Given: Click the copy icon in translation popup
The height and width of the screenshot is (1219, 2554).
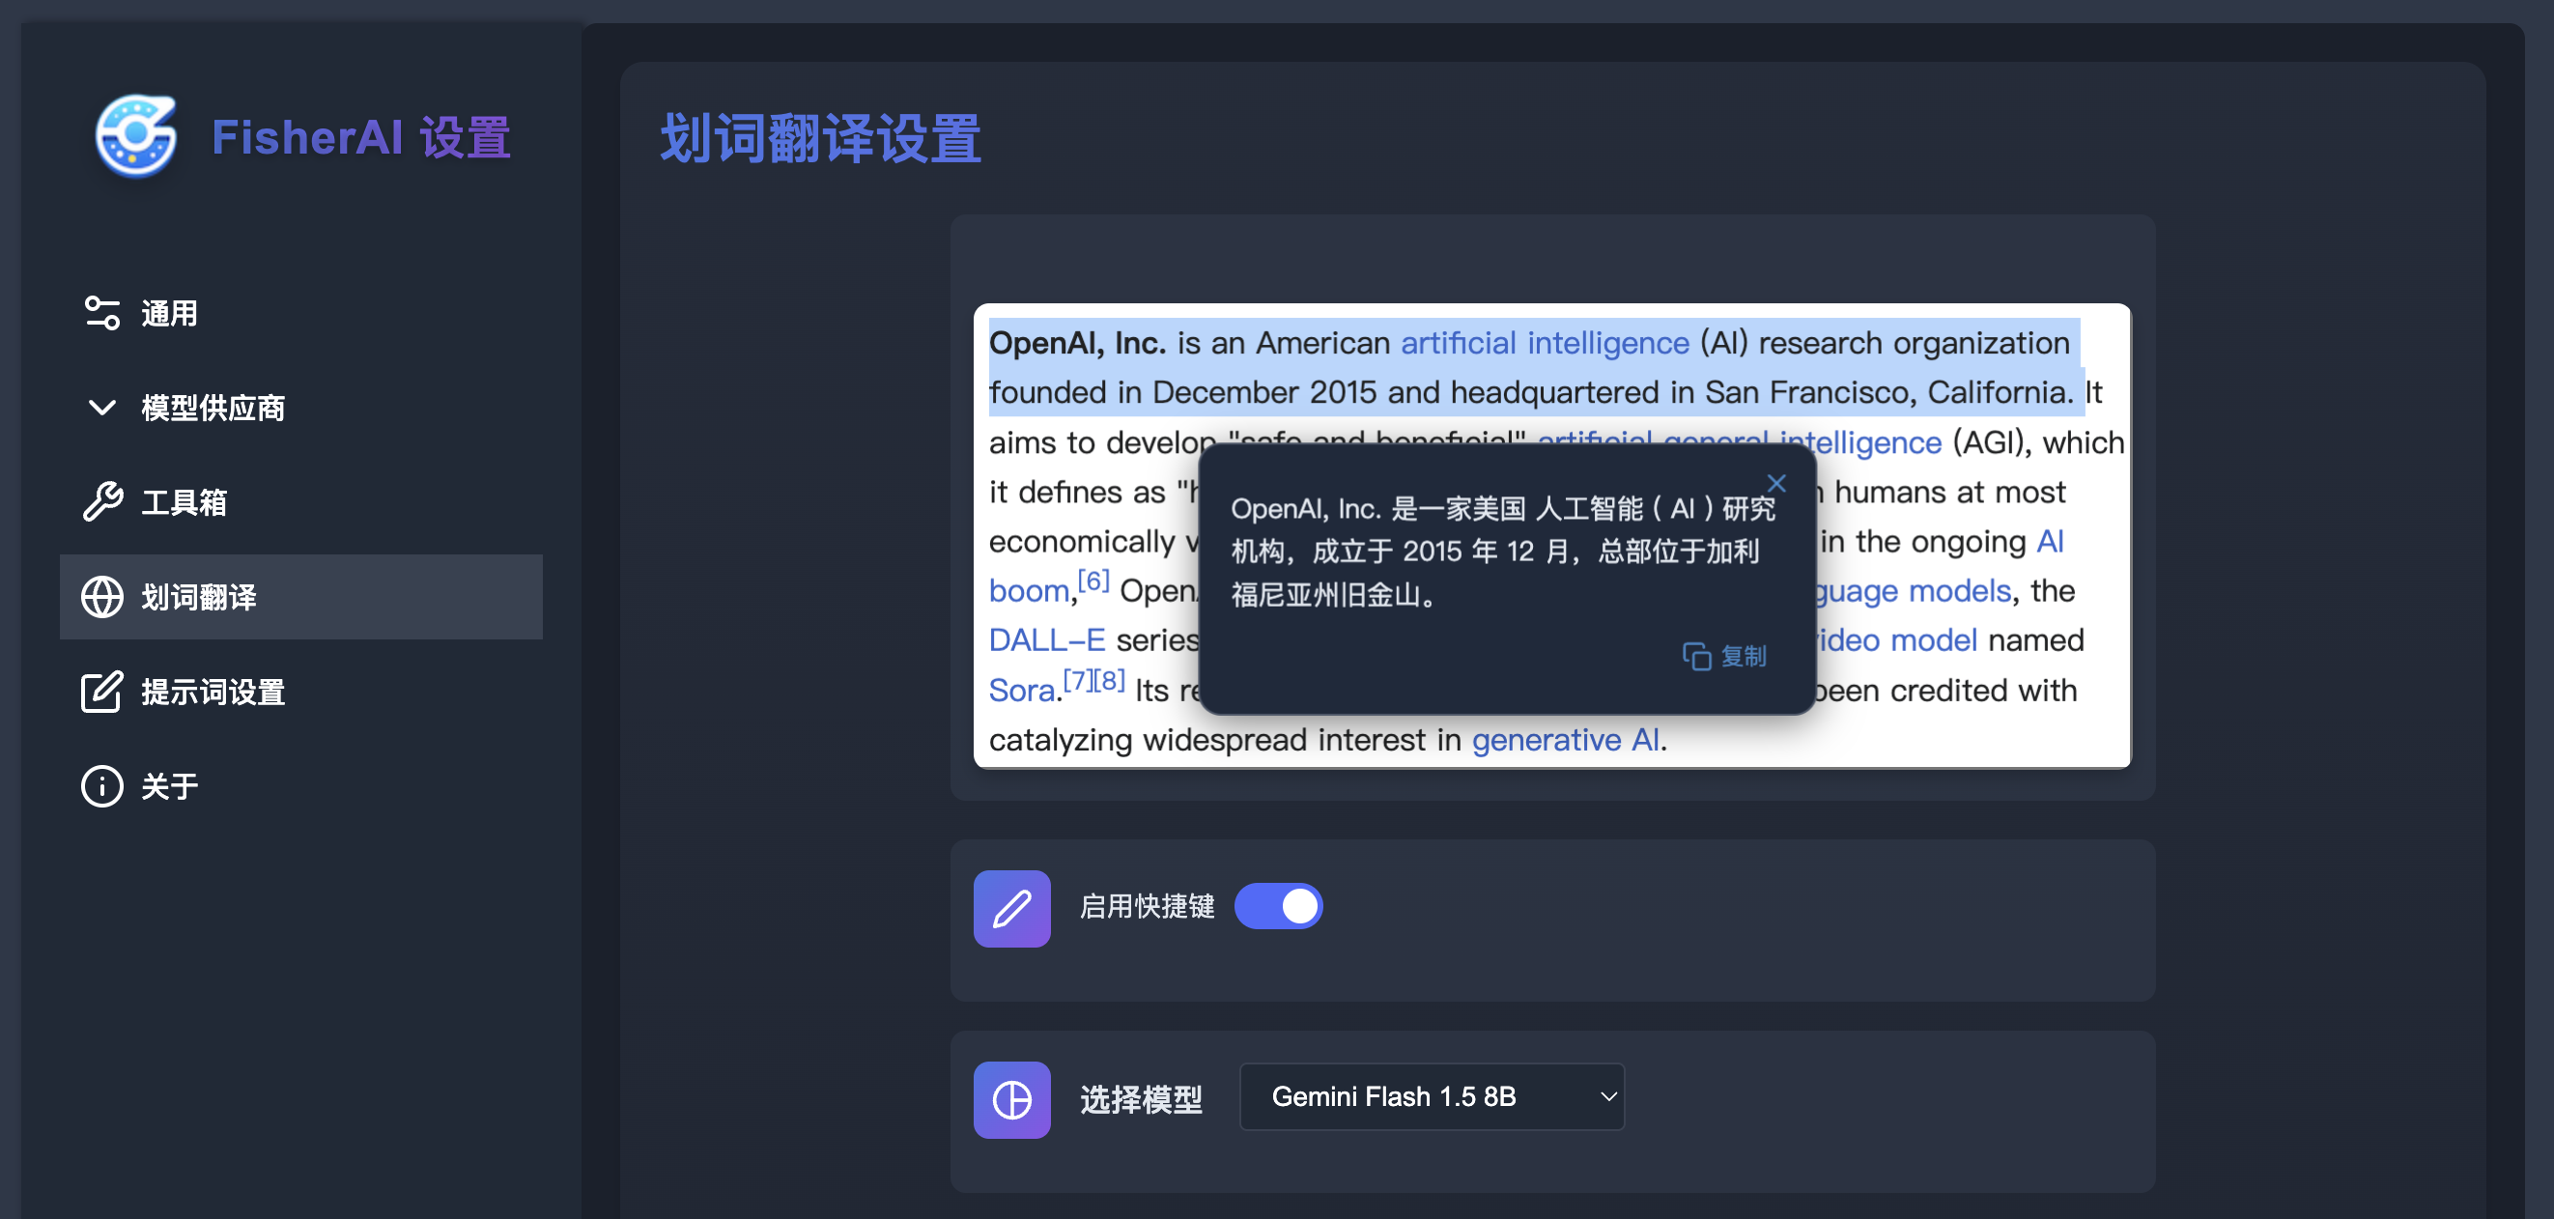Looking at the screenshot, I should pyautogui.click(x=1696, y=656).
